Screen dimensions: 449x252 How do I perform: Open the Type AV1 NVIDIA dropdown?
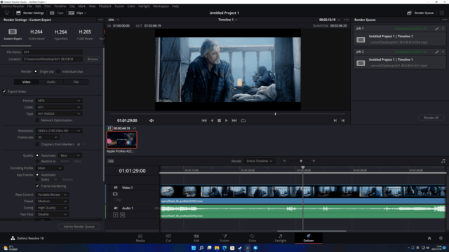pos(59,113)
